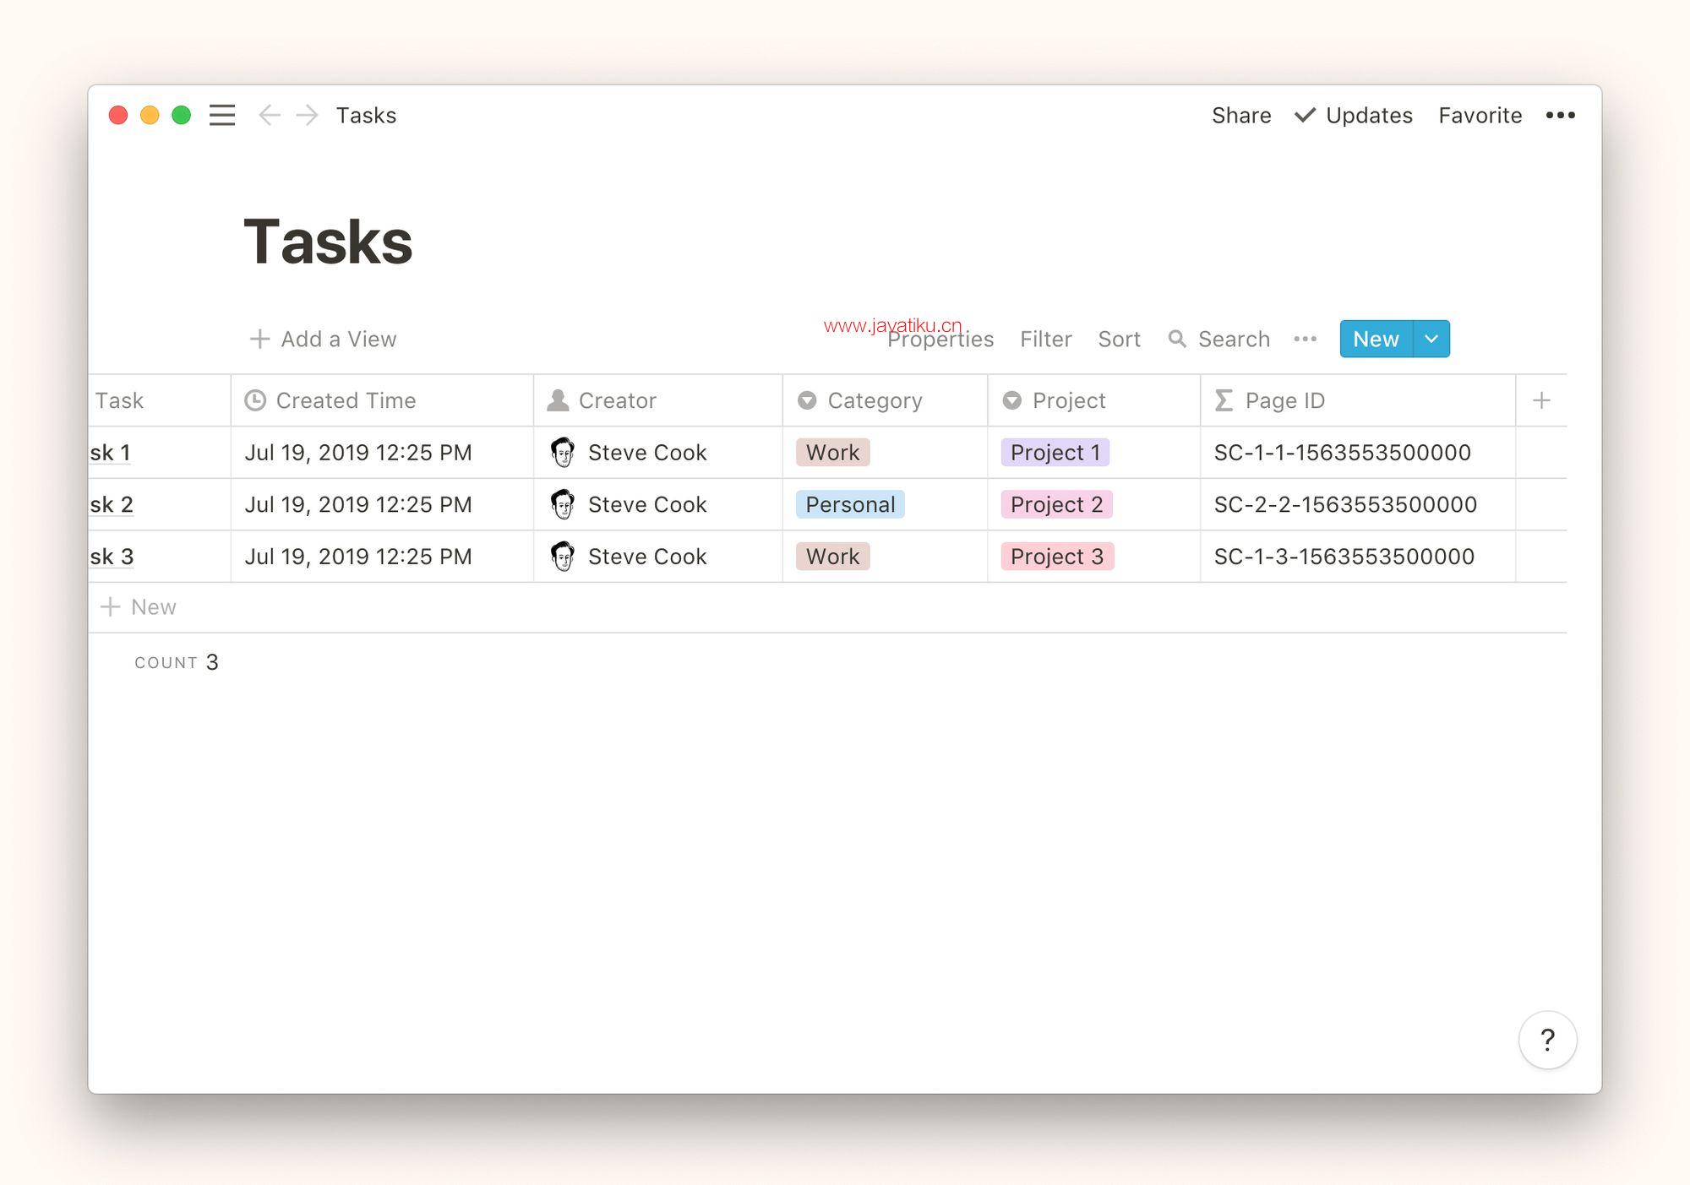Screen dimensions: 1690x1185
Task: Open the Created Time column header menu
Action: pyautogui.click(x=382, y=400)
